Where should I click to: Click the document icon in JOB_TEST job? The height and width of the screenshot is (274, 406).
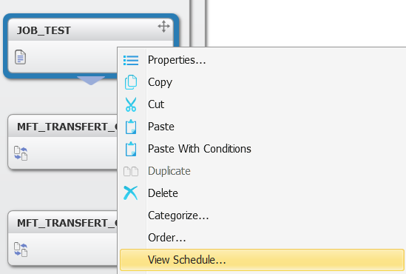[x=20, y=57]
